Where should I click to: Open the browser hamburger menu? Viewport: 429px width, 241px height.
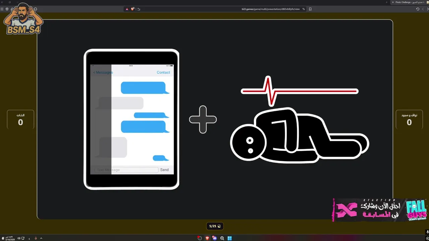coord(2,9)
